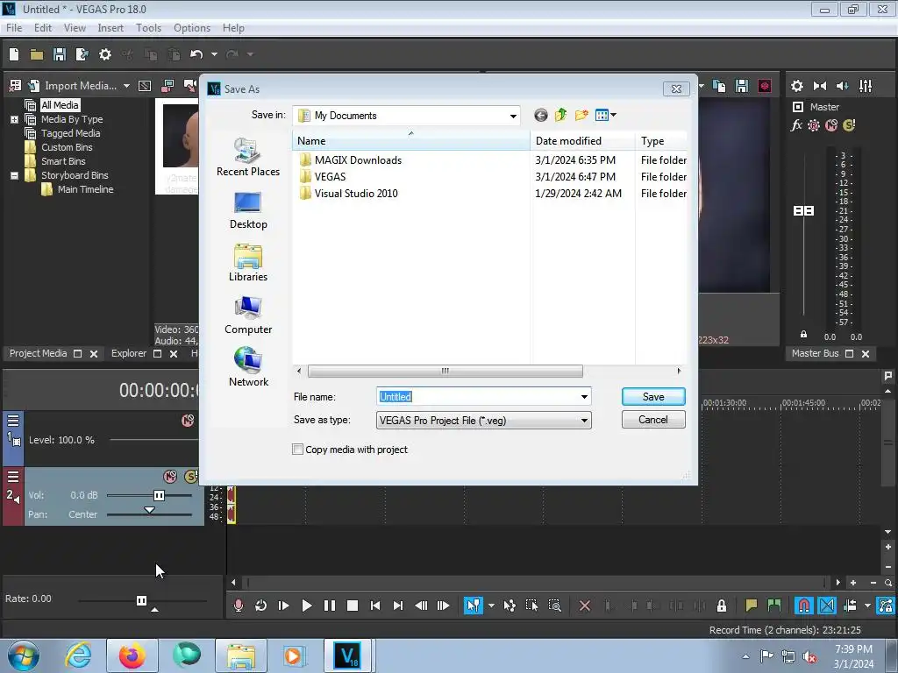Click the audio track Vol slider handle
Screen dimensions: 898x673
coord(160,496)
